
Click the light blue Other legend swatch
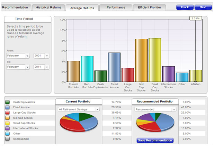7,134
